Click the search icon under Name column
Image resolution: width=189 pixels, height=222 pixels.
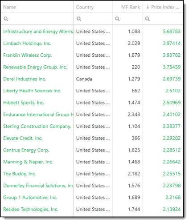pyautogui.click(x=6, y=19)
